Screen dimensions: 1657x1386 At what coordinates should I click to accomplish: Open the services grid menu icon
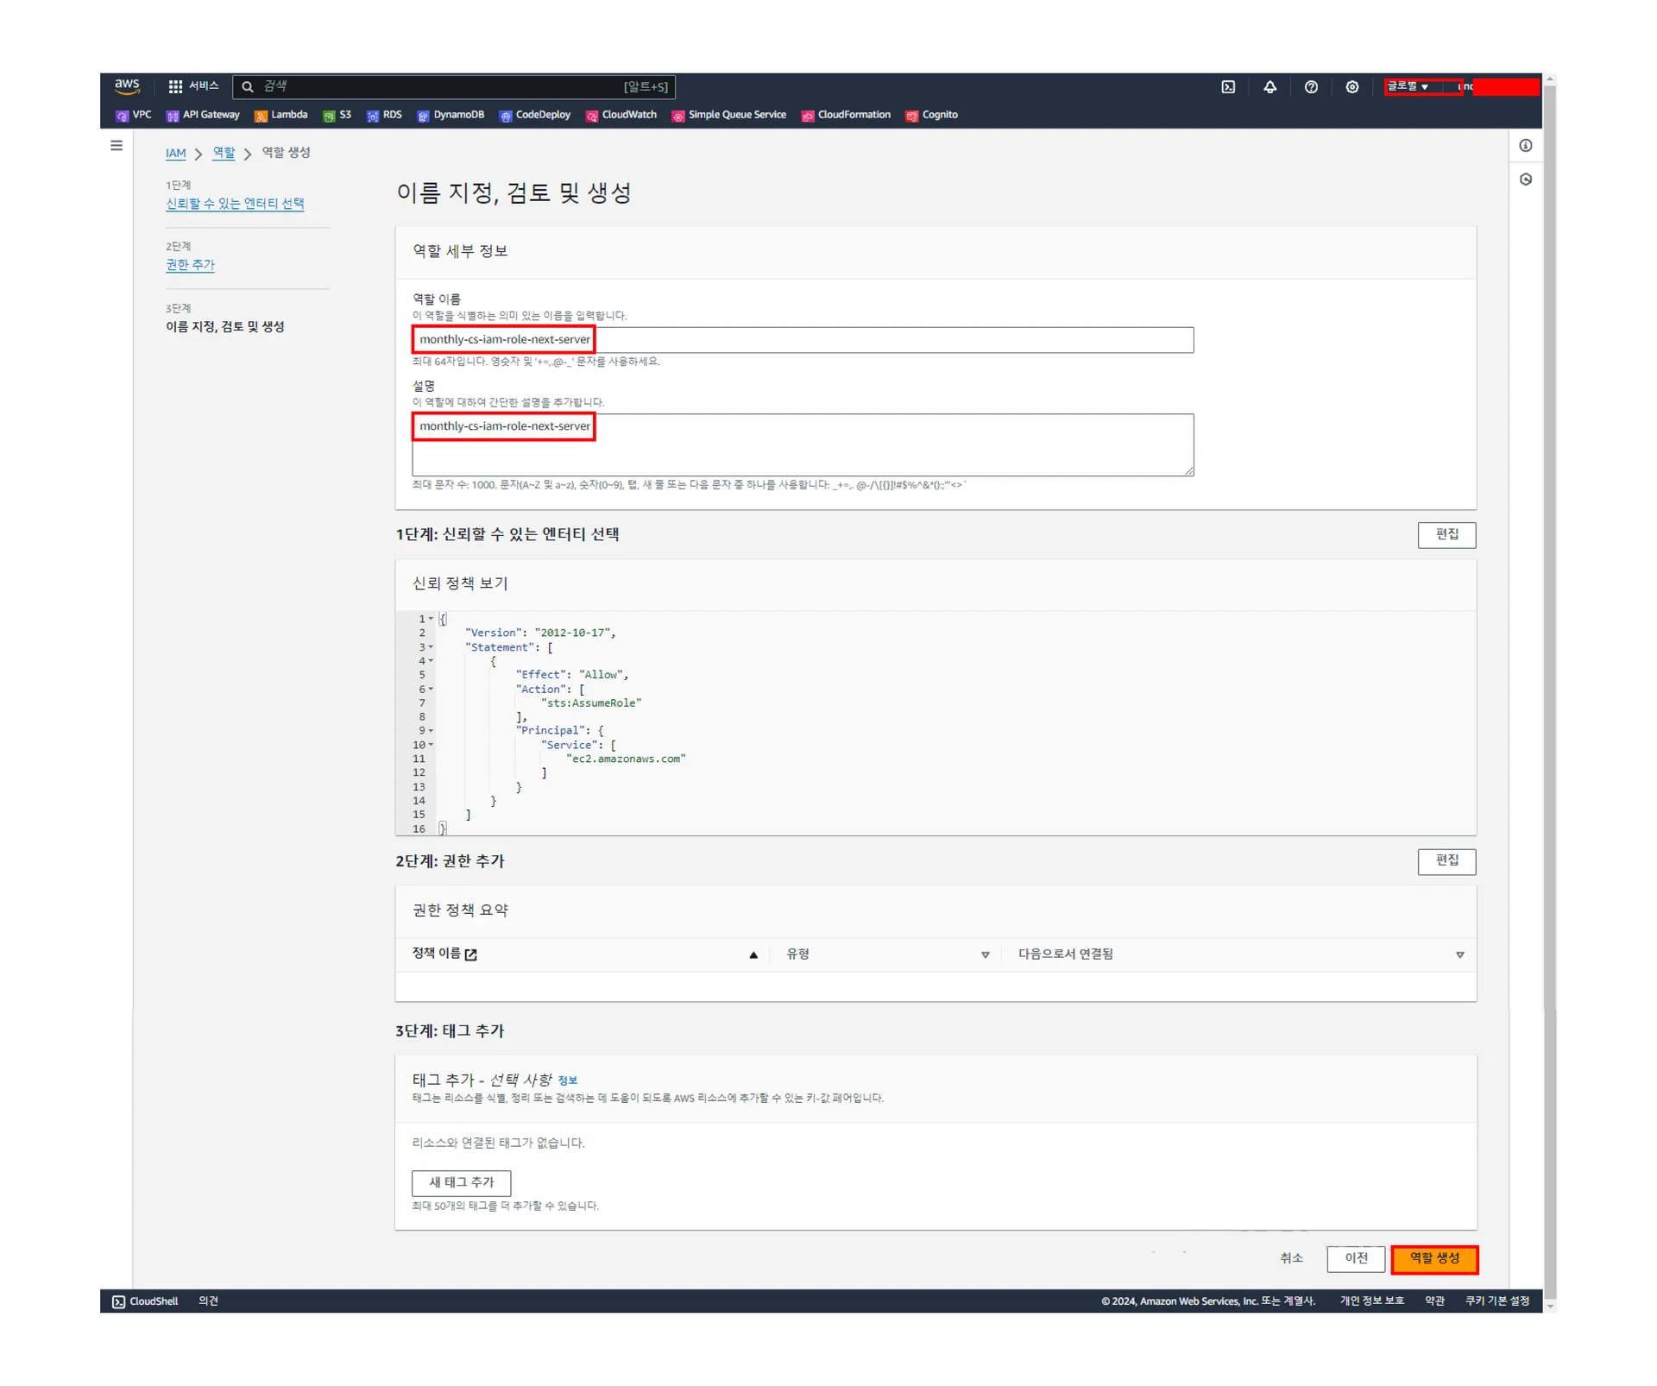tap(175, 87)
